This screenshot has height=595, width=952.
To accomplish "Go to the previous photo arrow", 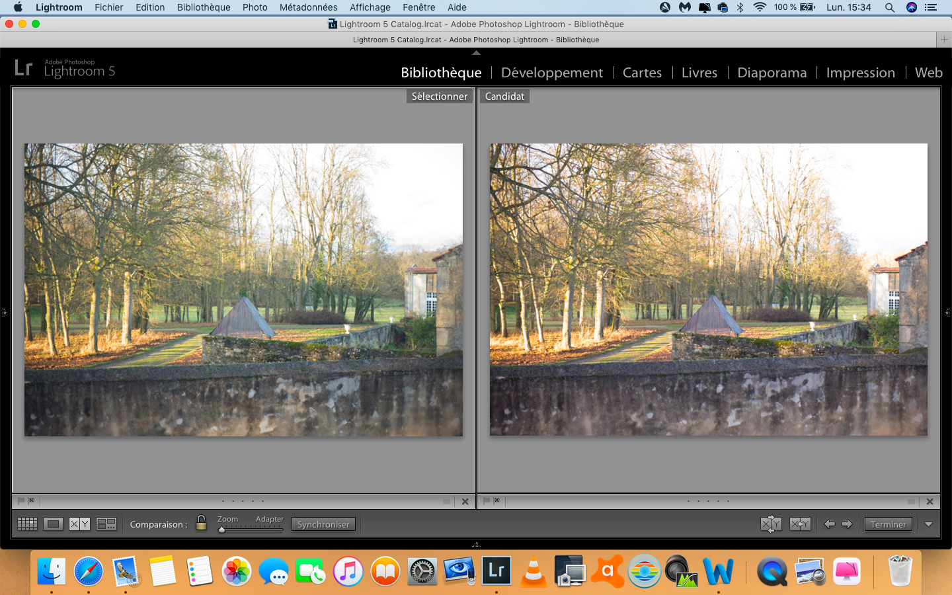I will click(x=830, y=524).
